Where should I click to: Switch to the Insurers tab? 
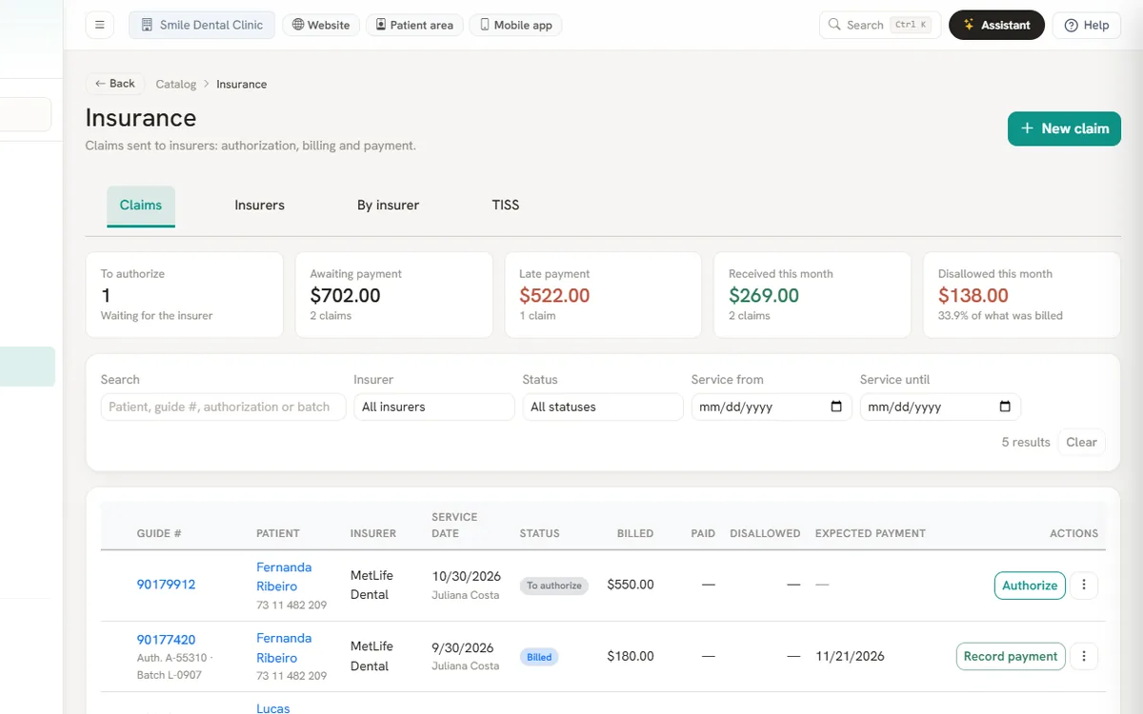(260, 206)
